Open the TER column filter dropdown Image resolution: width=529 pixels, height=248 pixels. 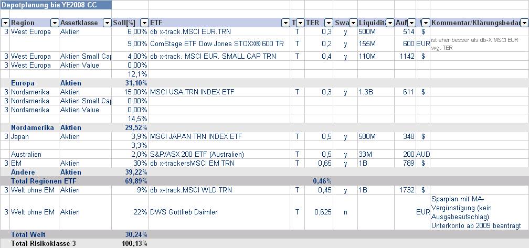pos(328,23)
